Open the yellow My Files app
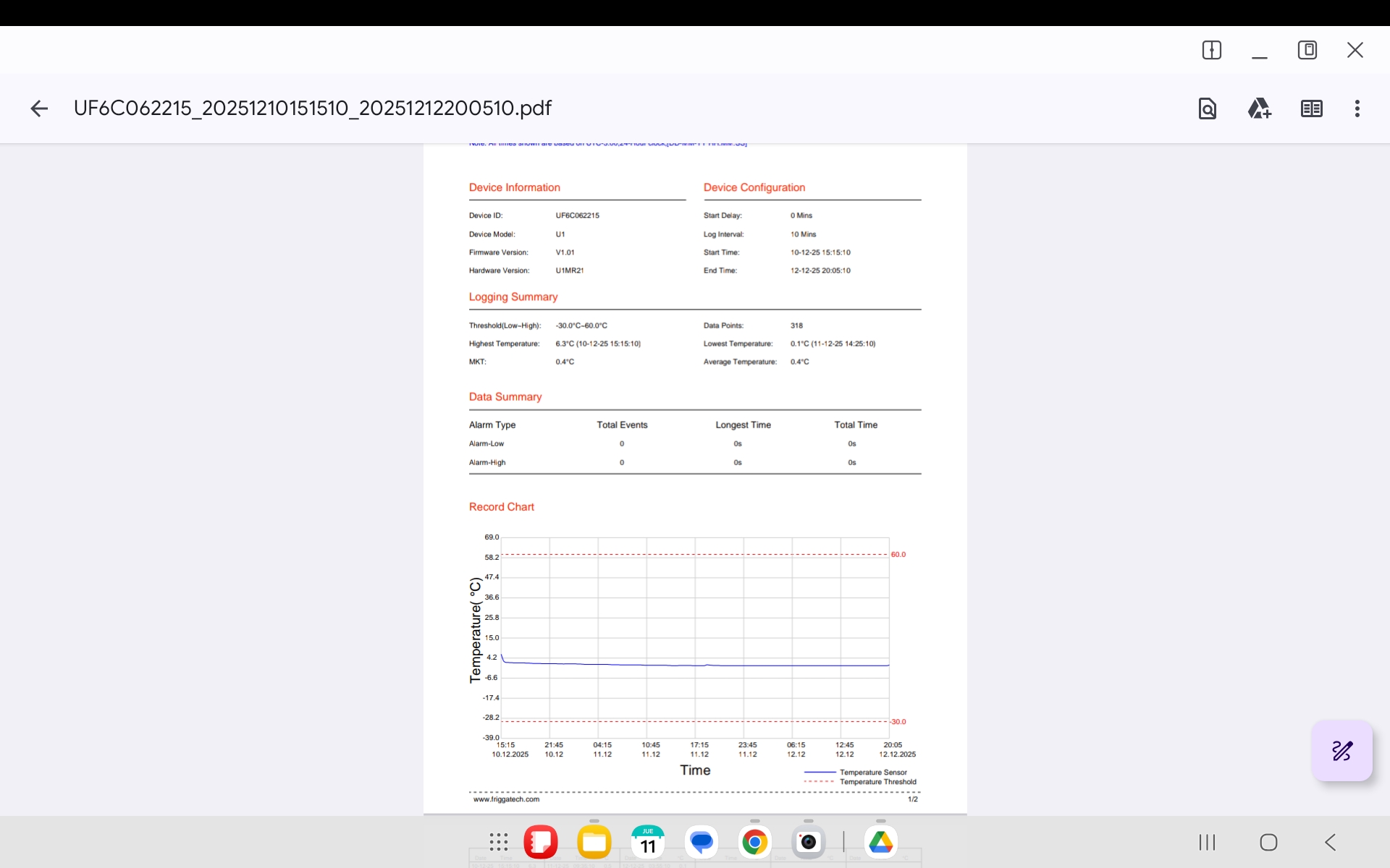Screen dimensions: 1390x868 point(594,842)
